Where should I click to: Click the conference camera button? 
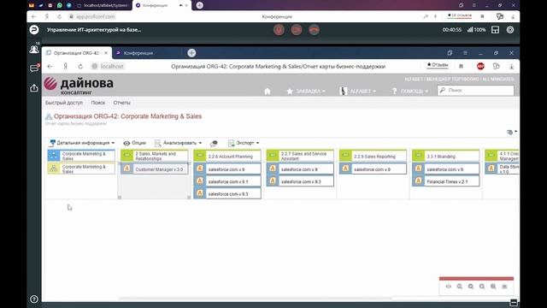coord(297,30)
